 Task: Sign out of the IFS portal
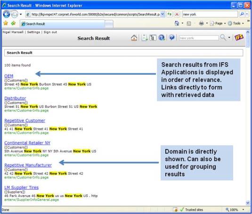coord(50,32)
